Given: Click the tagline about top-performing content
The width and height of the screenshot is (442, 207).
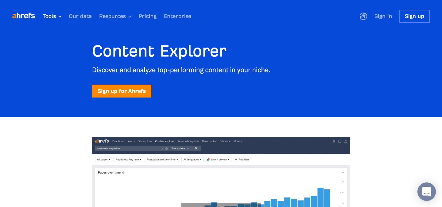Looking at the screenshot, I should (181, 70).
